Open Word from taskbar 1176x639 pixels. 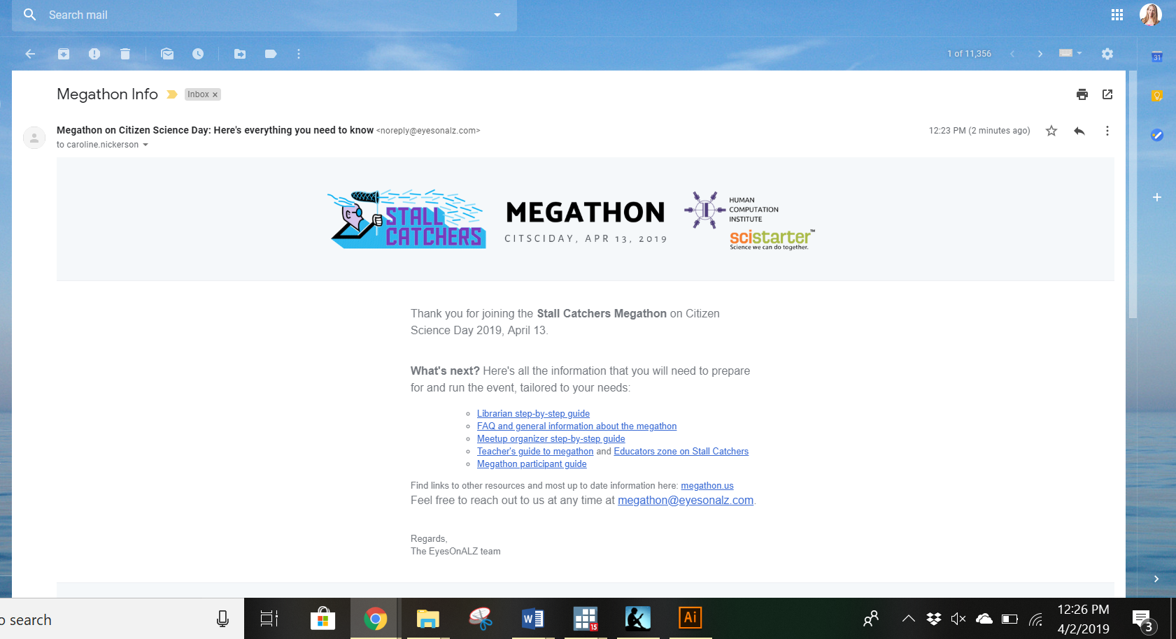point(532,619)
